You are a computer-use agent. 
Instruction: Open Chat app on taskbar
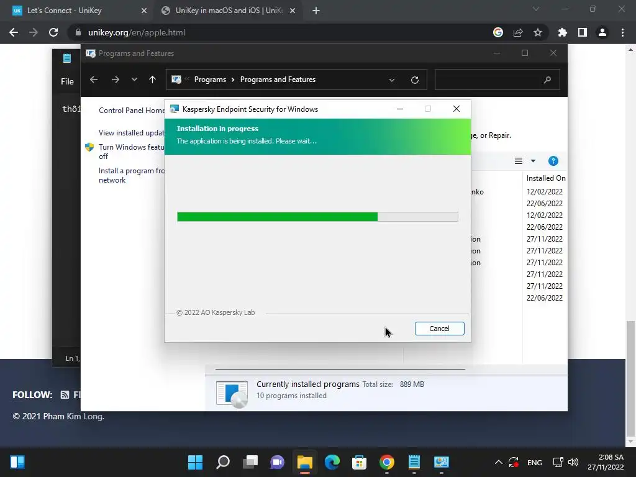[x=278, y=462]
